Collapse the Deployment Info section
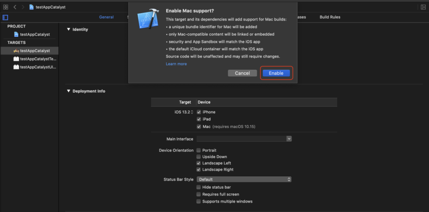Screen dimensions: 429x212 pos(69,91)
